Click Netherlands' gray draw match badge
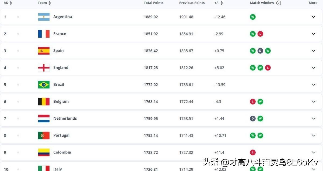Screen dimensions: 323x171 [252, 119]
